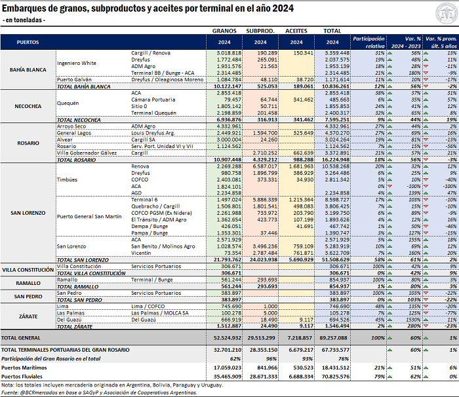Select Serv. Port. Unidad VI y VII
459x397 pixels.
point(162,146)
